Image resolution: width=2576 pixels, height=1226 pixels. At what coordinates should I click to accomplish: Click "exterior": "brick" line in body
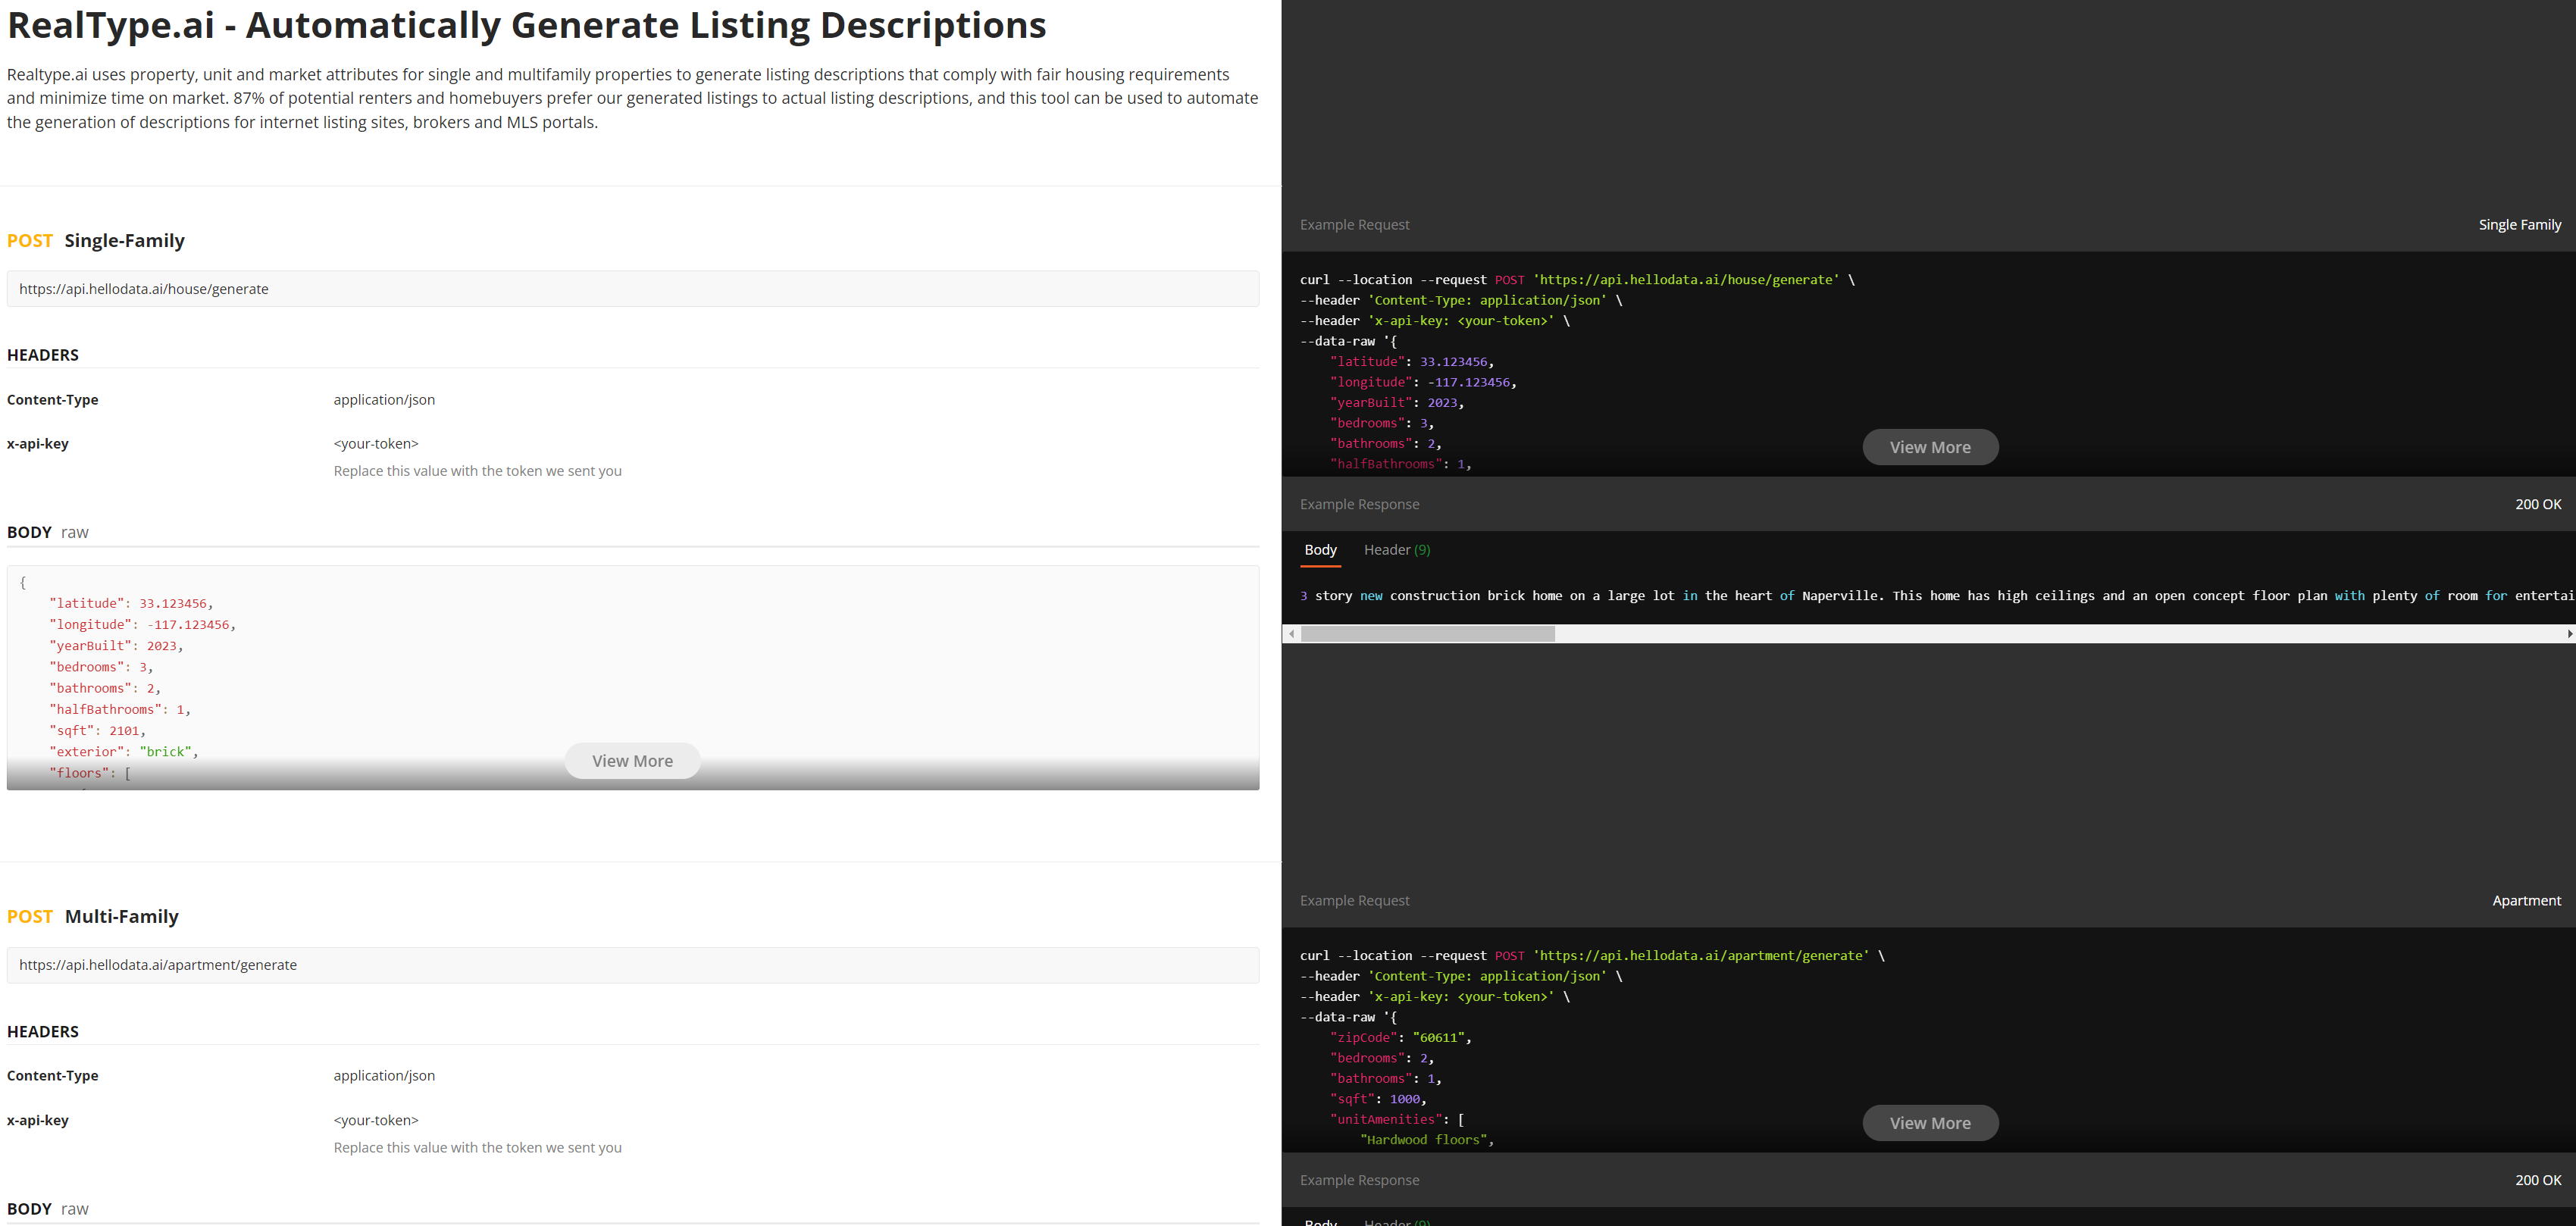124,752
